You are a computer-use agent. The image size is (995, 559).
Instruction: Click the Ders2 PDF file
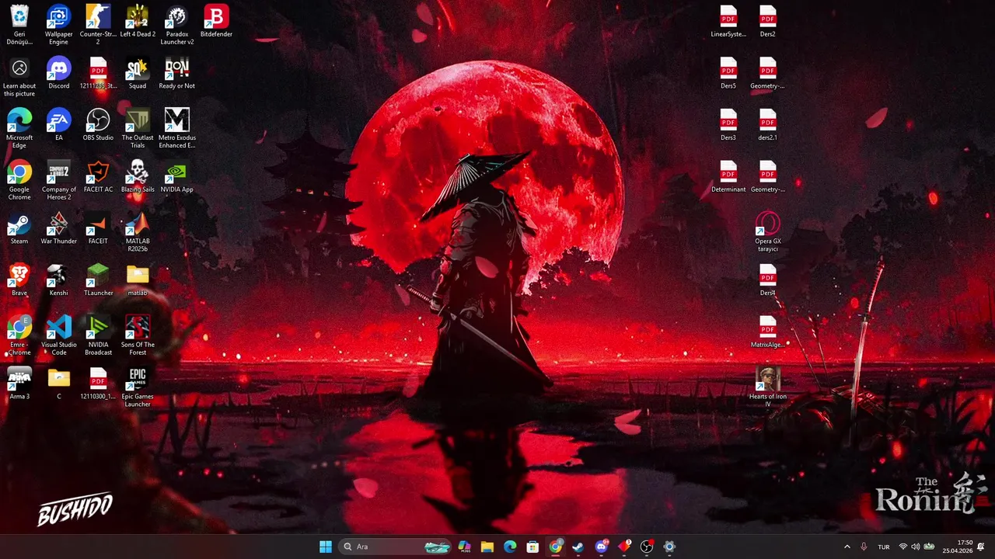768,22
